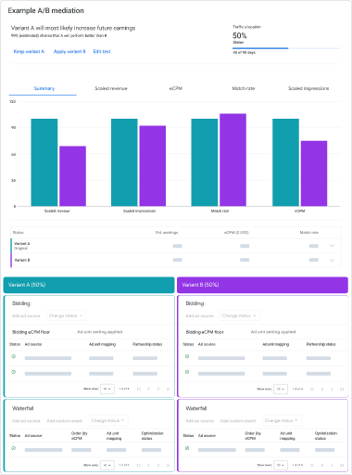
Task: Click the Bidding eCPM floor label in Variant A
Action: (31, 332)
